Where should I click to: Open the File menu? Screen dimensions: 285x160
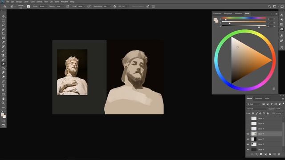(x=7, y=2)
